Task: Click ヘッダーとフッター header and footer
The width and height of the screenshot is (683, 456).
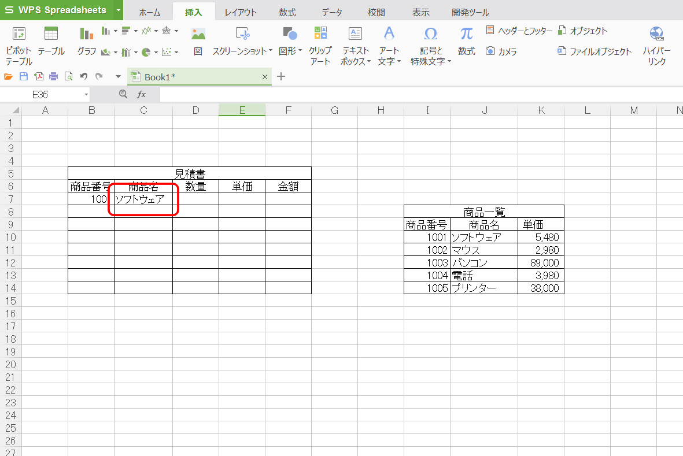Action: pos(519,31)
